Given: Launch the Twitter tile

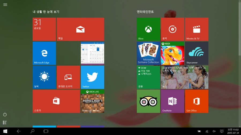Looking at the screenshot, I should [93, 77].
